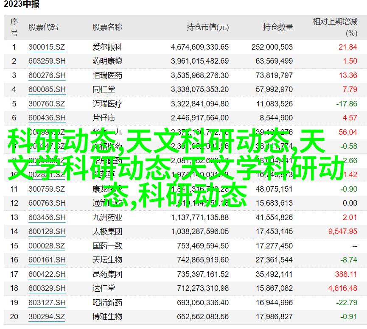Select holding quantity 73,819,797
This screenshot has height=329, width=367.
(274, 75)
